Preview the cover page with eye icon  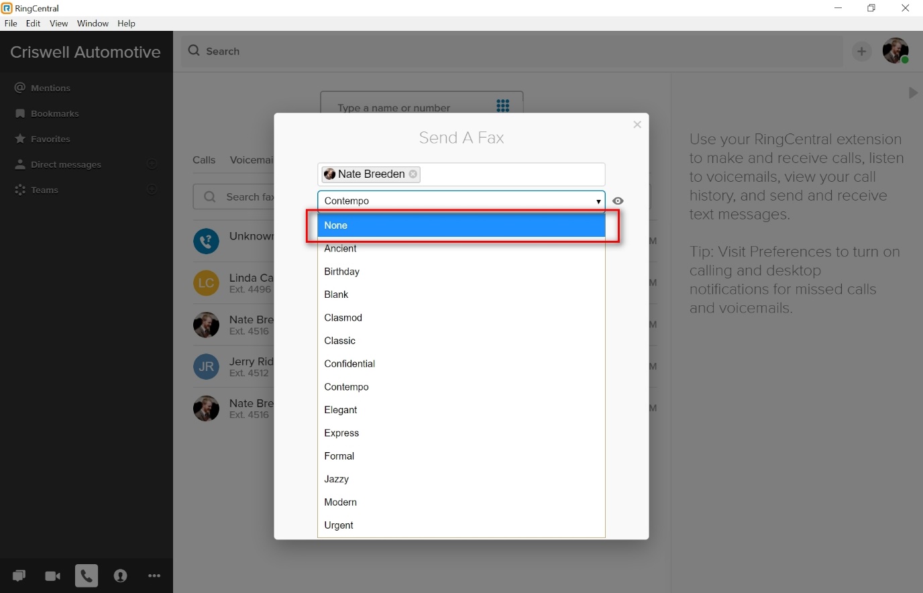tap(618, 201)
